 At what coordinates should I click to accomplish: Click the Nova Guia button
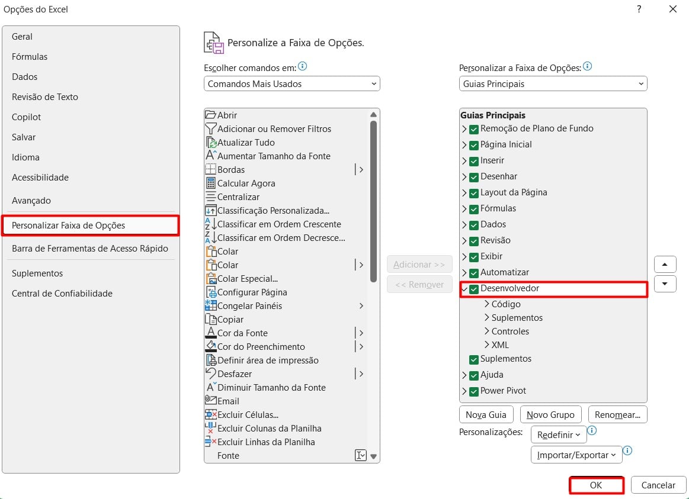[x=486, y=415]
